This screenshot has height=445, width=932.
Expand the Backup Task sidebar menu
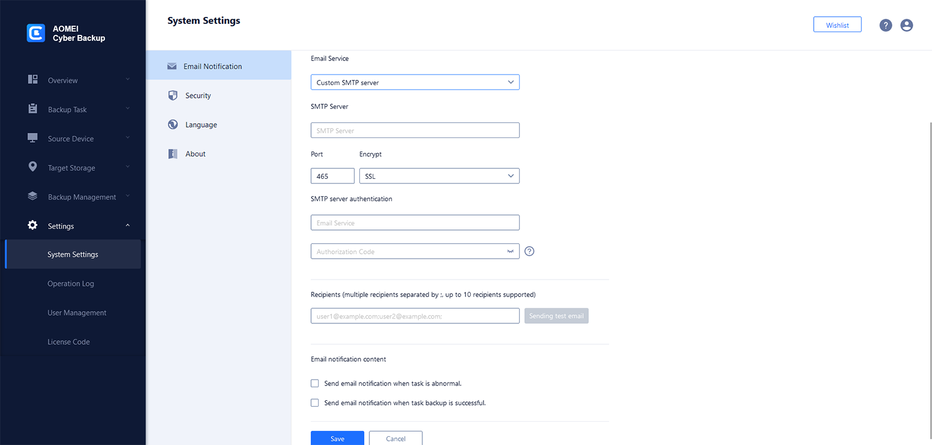79,110
